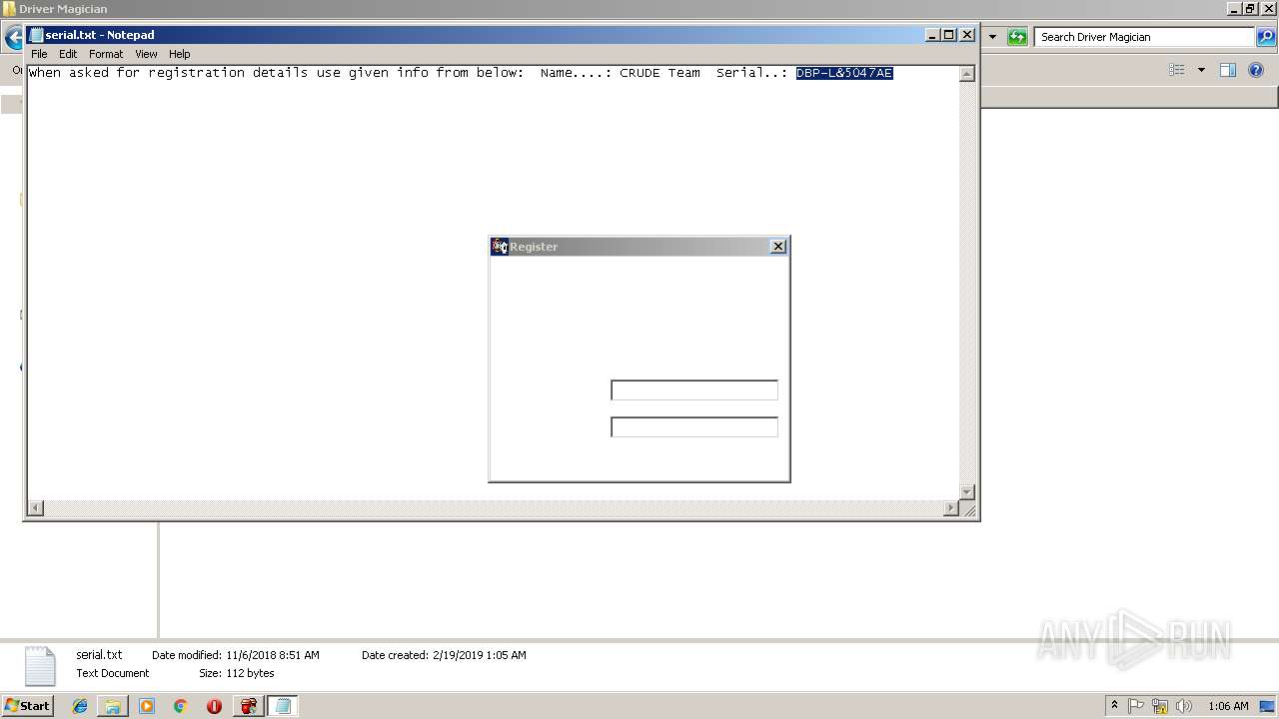1279x719 pixels.
Task: Close the Driver Magician Explorer window
Action: pos(1267,9)
